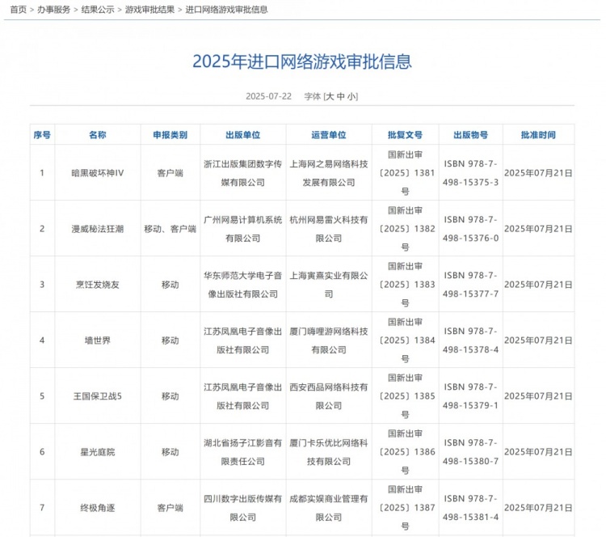Click operator 成都实娱商业管理有限公司

329,508
